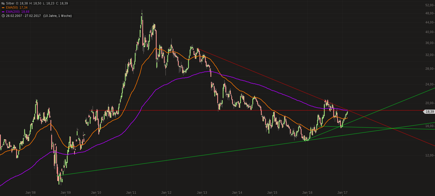Click the Jan '17 time axis label

(342, 193)
